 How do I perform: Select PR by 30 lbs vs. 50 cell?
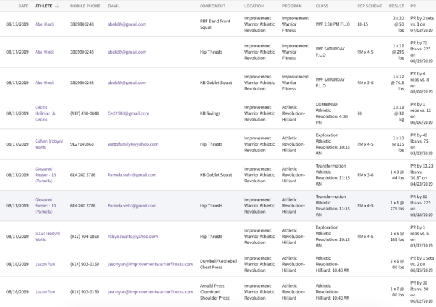(422, 292)
